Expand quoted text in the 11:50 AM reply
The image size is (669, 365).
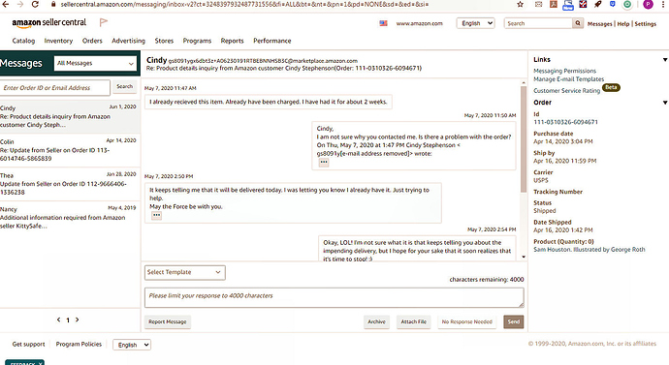tap(324, 163)
